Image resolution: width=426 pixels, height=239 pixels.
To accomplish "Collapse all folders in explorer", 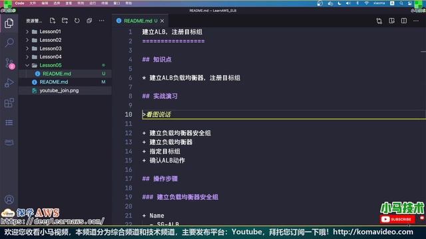I will pos(89,21).
